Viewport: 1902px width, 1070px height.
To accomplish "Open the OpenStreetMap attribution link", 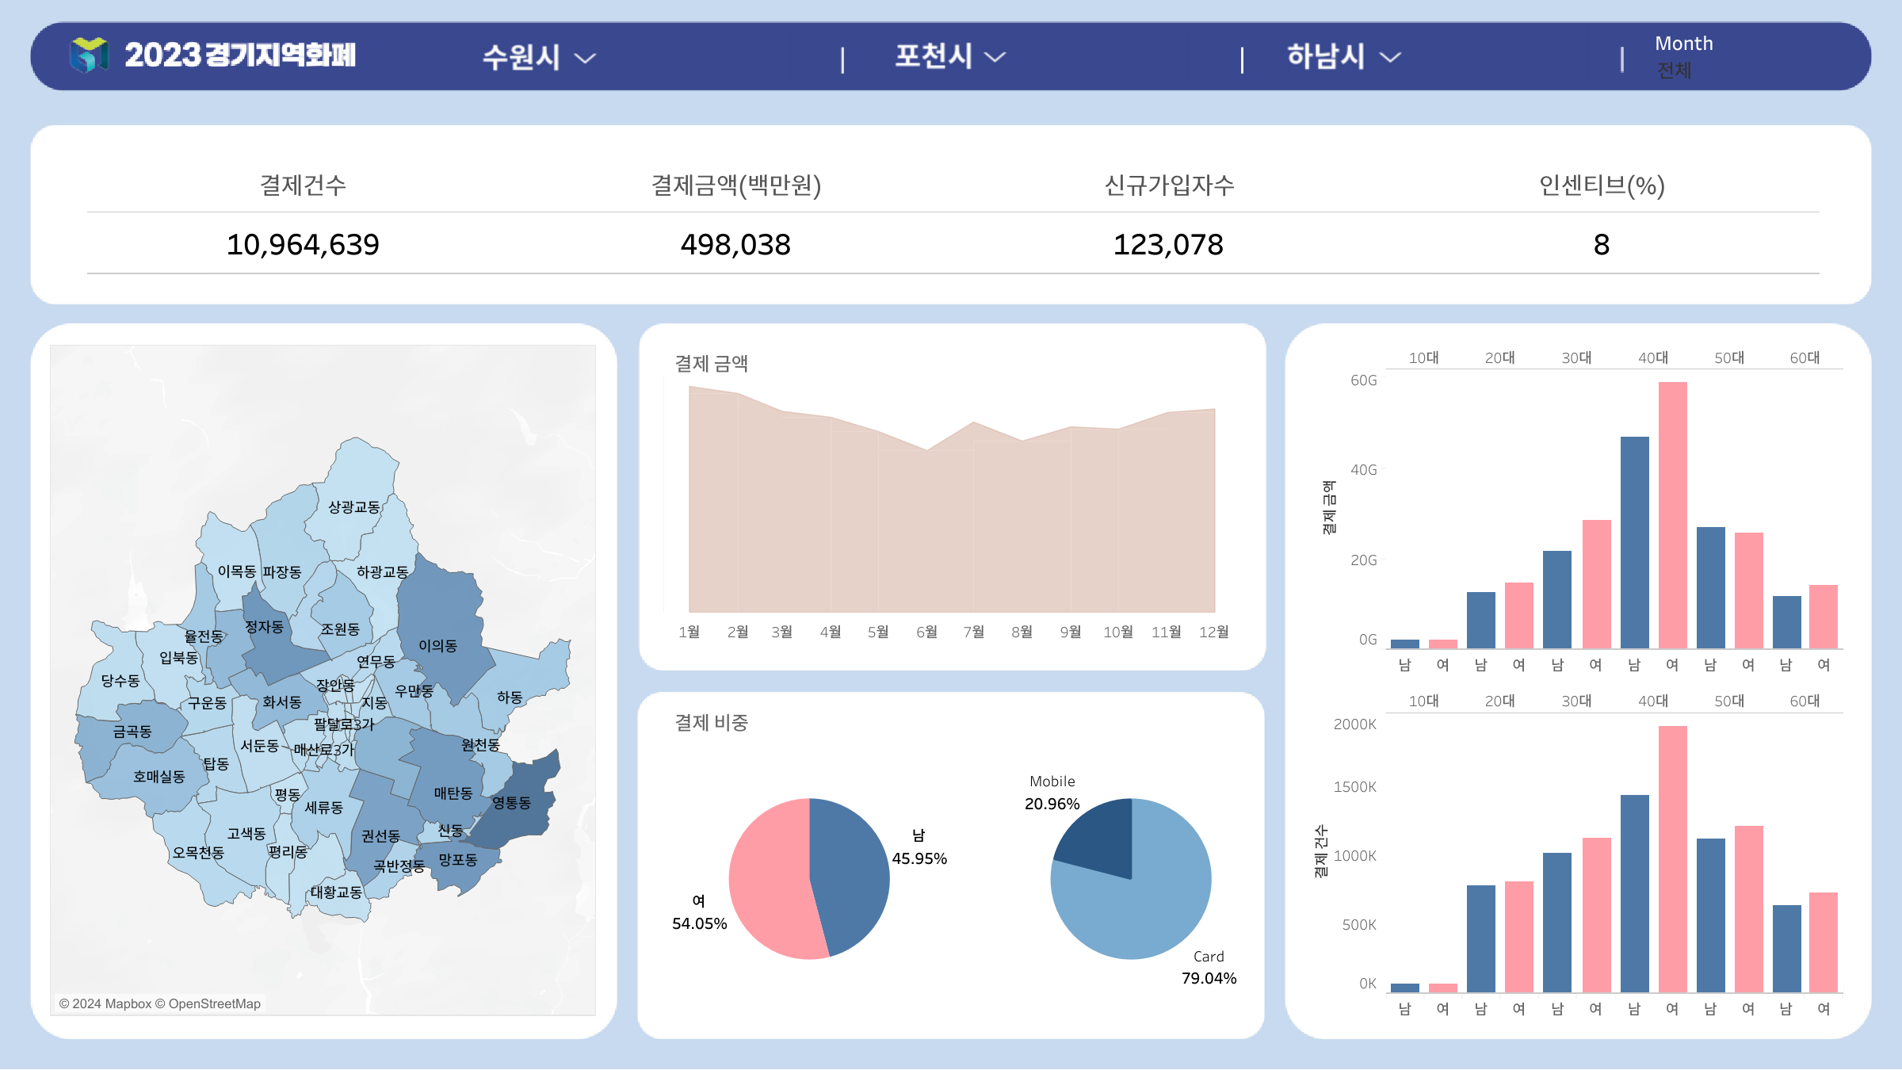I will tap(214, 1003).
